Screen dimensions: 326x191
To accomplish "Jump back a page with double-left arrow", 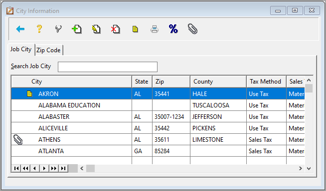I will click(25, 169).
